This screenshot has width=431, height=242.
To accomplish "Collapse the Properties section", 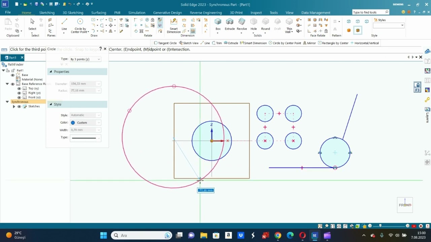I will coord(51,72).
